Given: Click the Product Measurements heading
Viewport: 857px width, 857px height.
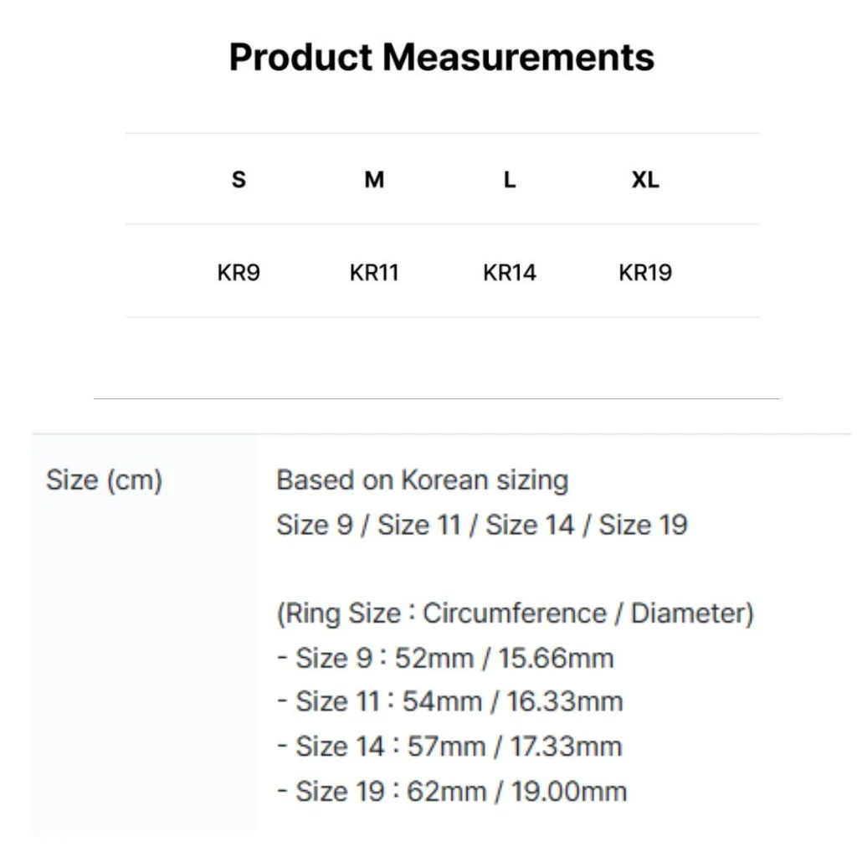Looking at the screenshot, I should point(441,57).
